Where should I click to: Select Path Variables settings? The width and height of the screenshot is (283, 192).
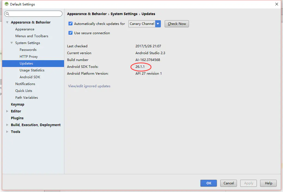[x=26, y=97]
